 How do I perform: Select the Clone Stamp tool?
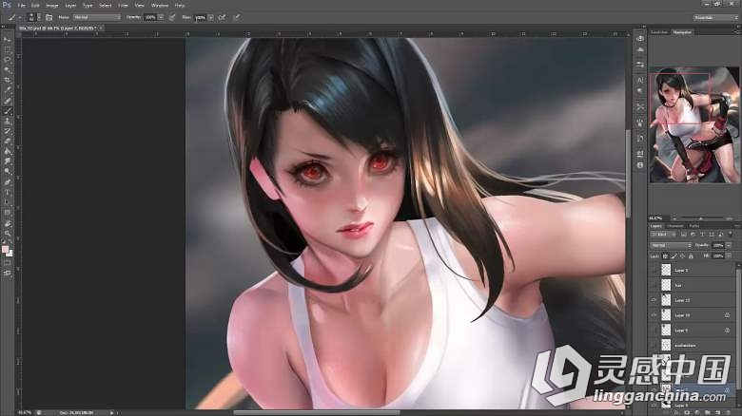click(7, 121)
